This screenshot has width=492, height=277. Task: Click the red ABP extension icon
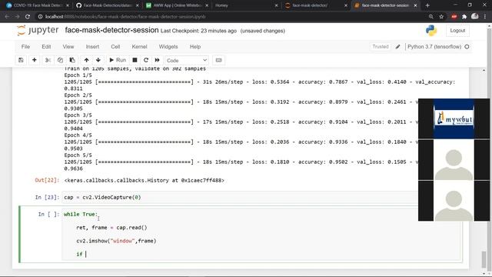click(454, 17)
